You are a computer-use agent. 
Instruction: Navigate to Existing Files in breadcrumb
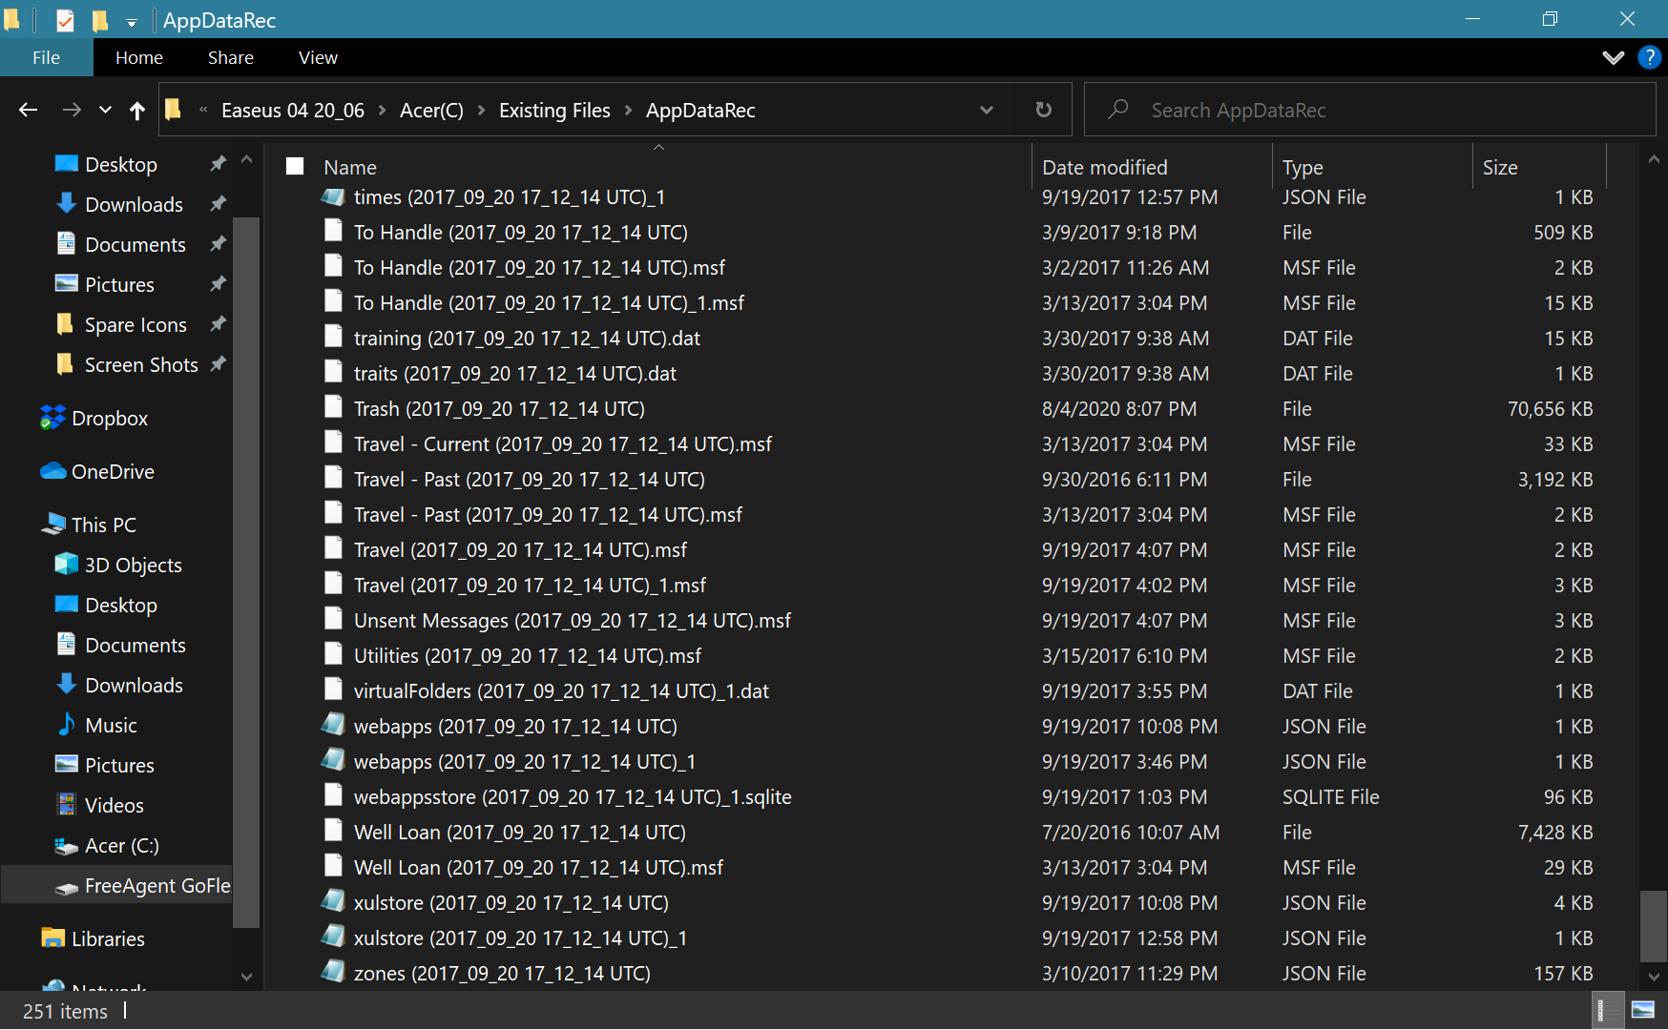(554, 111)
